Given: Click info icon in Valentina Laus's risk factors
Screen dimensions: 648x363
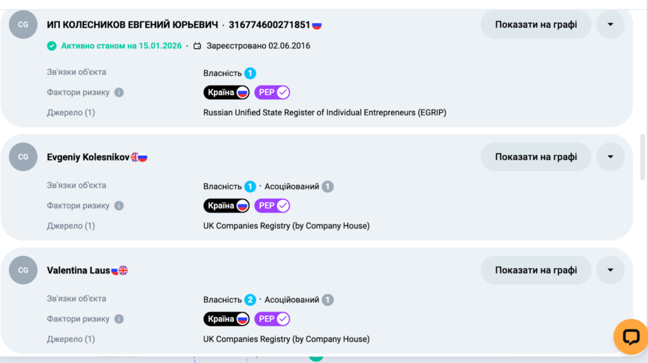Looking at the screenshot, I should coord(119,319).
